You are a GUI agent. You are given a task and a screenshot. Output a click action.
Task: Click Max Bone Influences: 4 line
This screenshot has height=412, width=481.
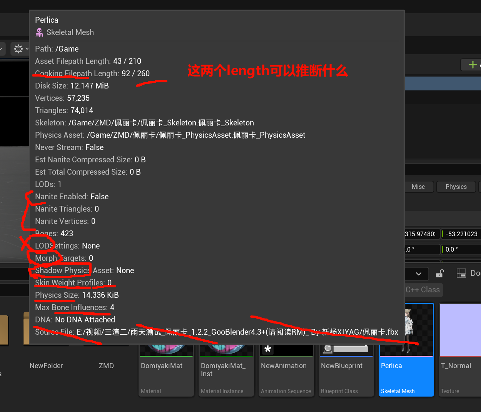click(75, 307)
